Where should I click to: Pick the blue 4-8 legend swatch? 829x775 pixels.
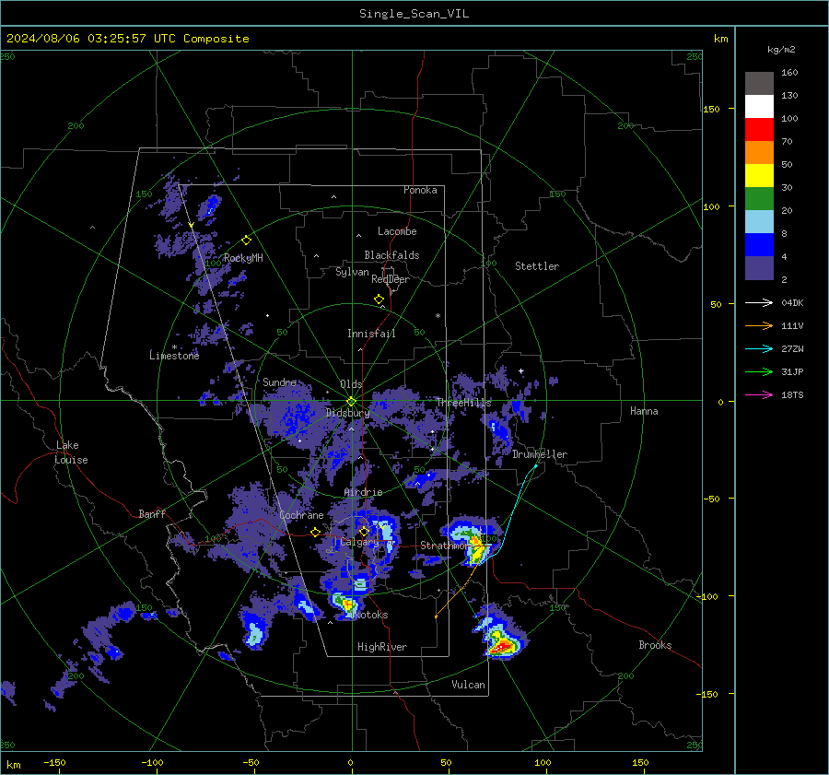point(759,245)
